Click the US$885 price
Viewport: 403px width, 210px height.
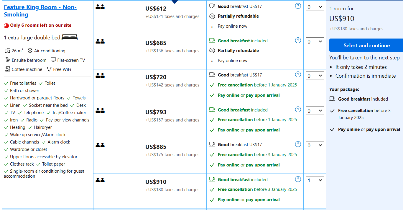click(x=156, y=147)
